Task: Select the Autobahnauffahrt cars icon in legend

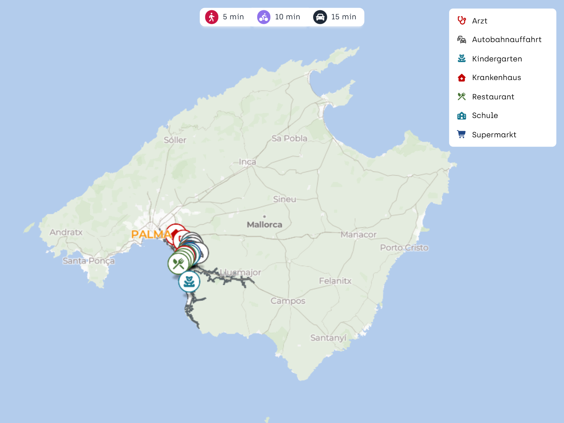Action: [x=461, y=40]
